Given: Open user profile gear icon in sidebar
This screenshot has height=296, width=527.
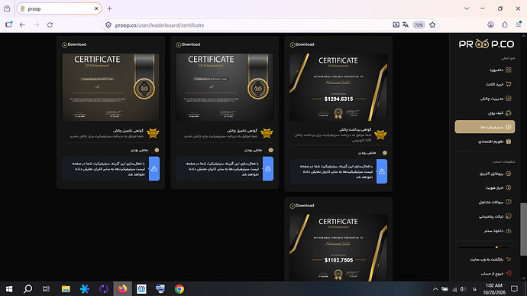Looking at the screenshot, I should pos(508,174).
